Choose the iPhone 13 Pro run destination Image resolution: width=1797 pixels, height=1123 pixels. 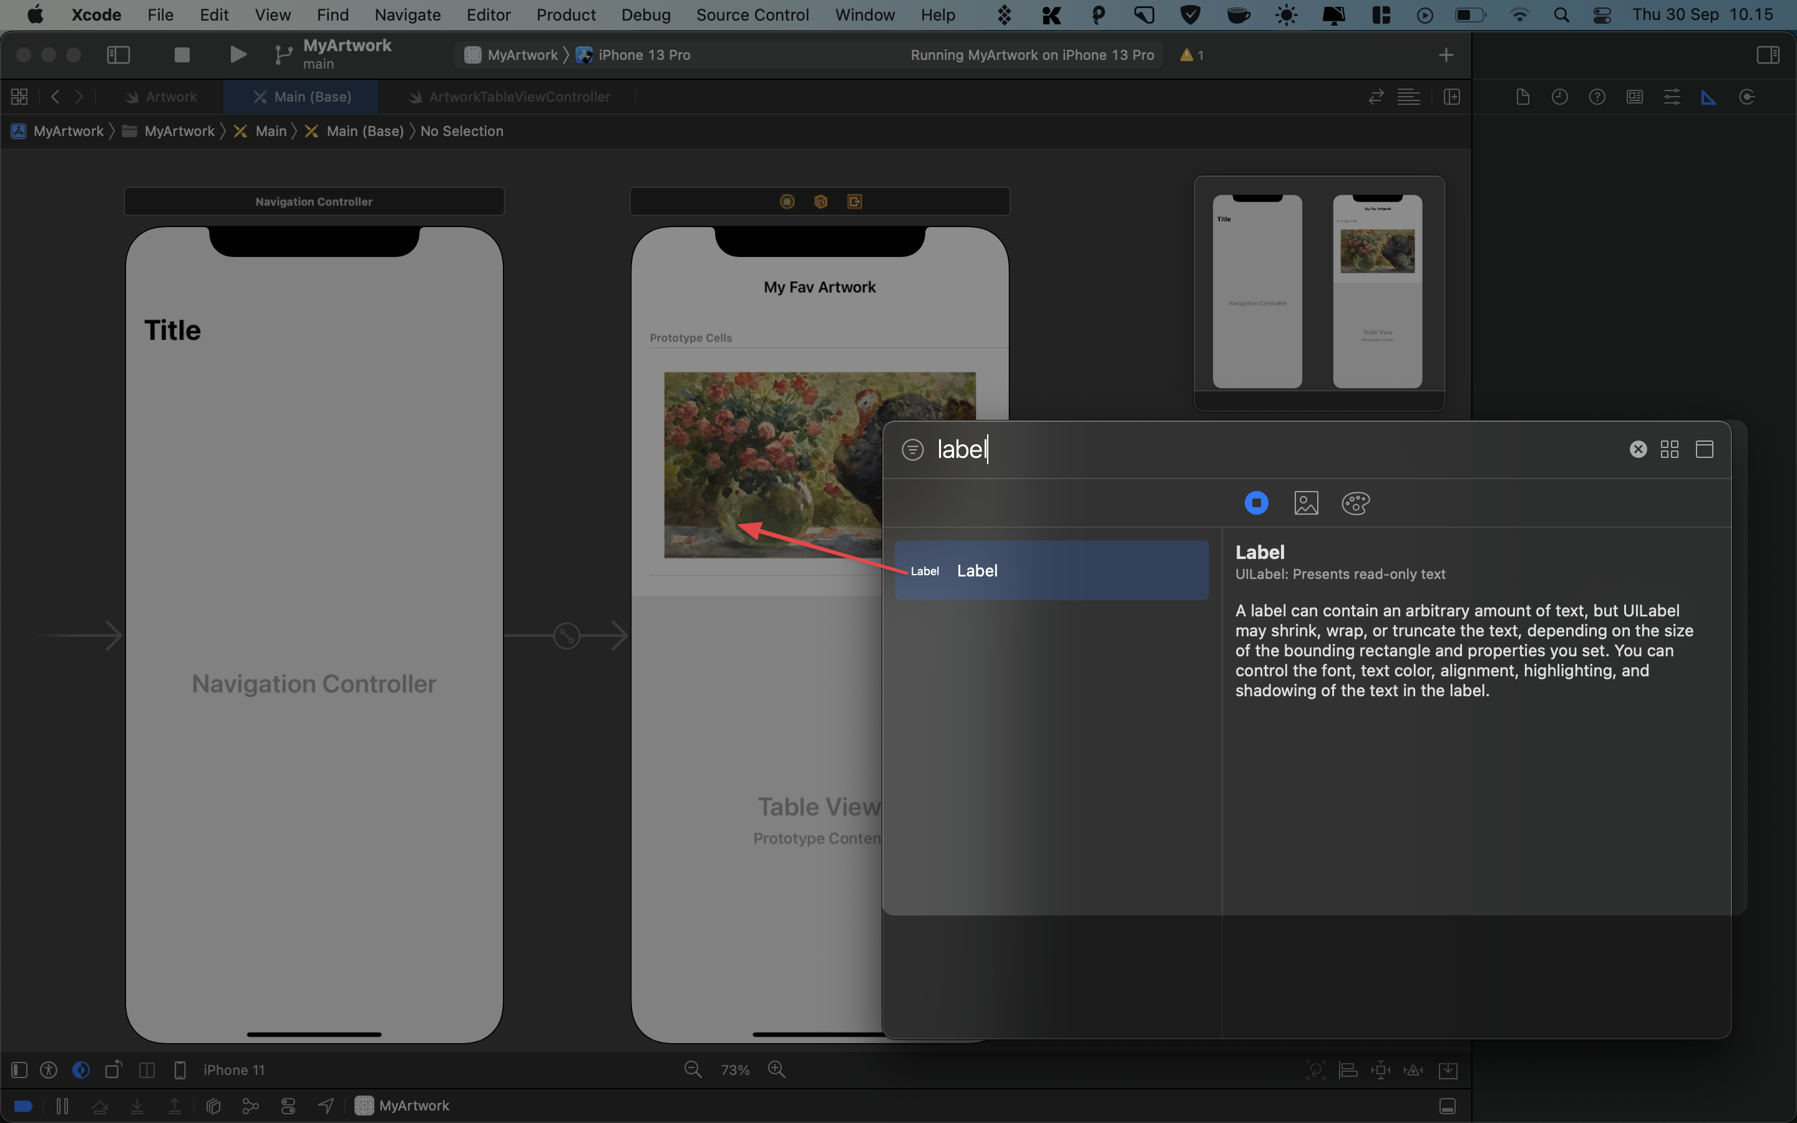[x=633, y=55]
